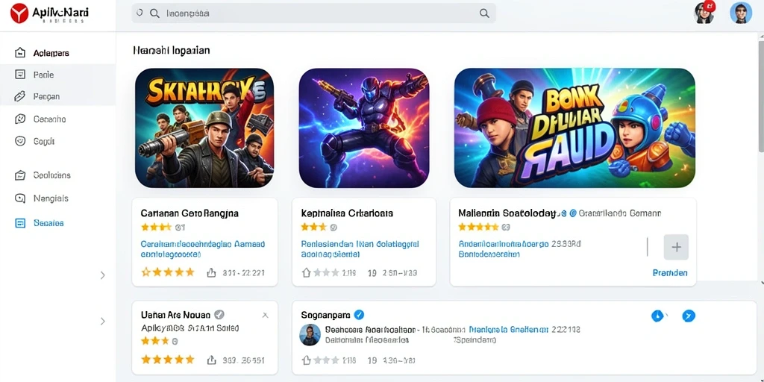Viewport: 764px width, 382px height.
Task: Open the Kepnairea Crbarioais card title
Action: pos(347,213)
